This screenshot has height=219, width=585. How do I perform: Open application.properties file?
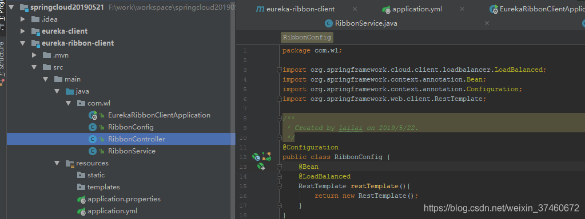click(124, 199)
